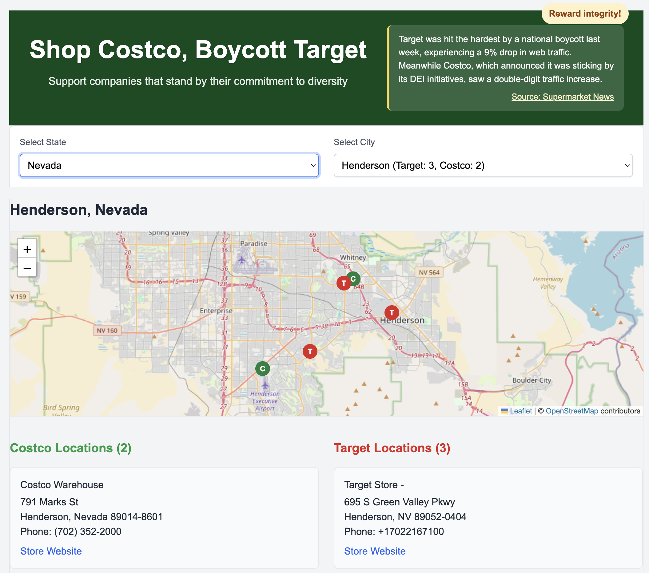
Task: Zoom in on the map
Action: point(27,249)
